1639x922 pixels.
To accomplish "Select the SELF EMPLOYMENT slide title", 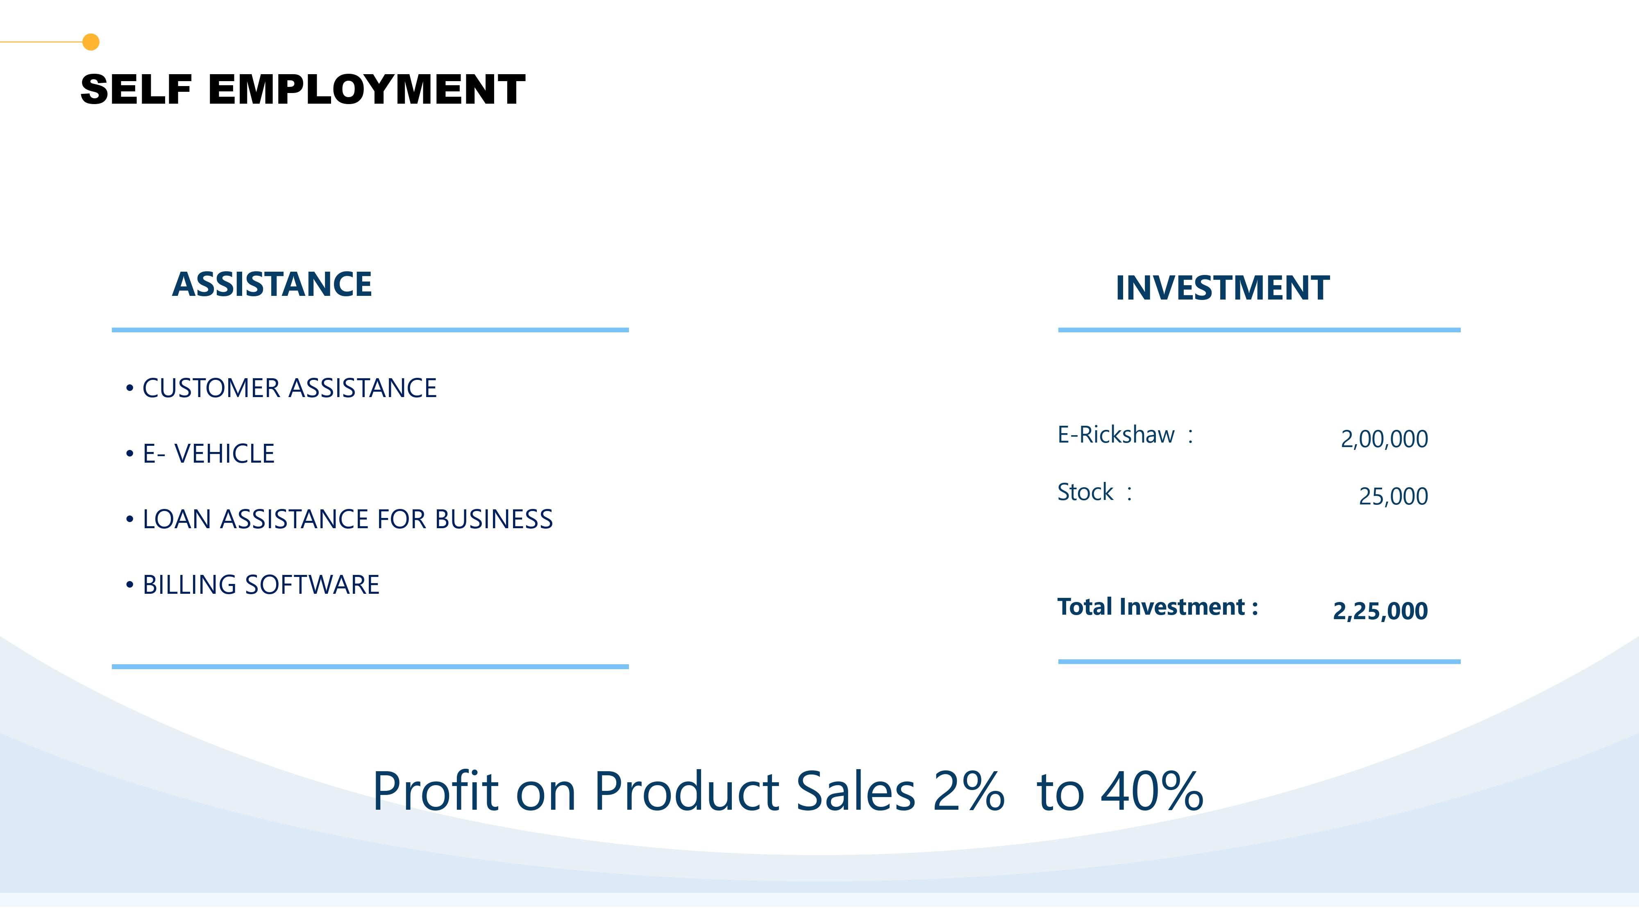I will (303, 89).
